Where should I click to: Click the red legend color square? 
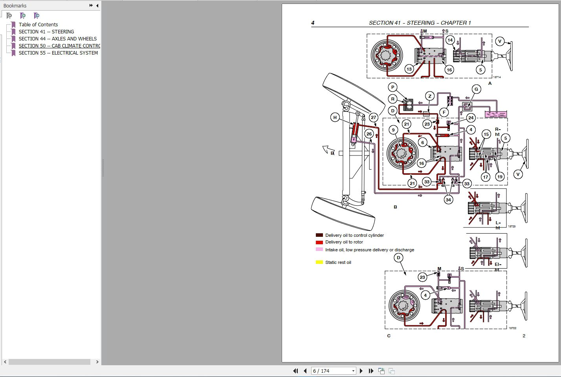pyautogui.click(x=319, y=242)
